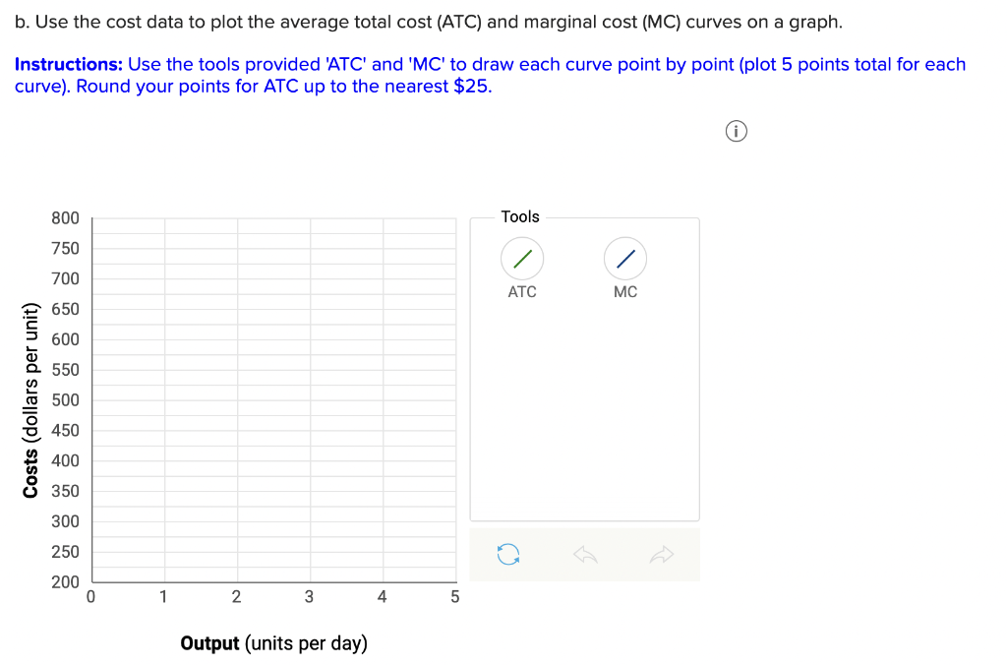The width and height of the screenshot is (1007, 665).
Task: Click the reset (circular arrow) icon
Action: coord(508,554)
